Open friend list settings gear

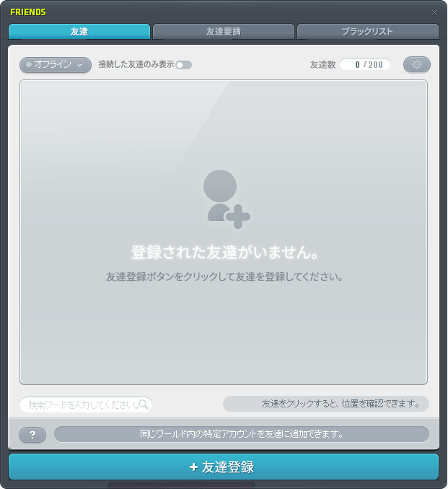coord(416,64)
